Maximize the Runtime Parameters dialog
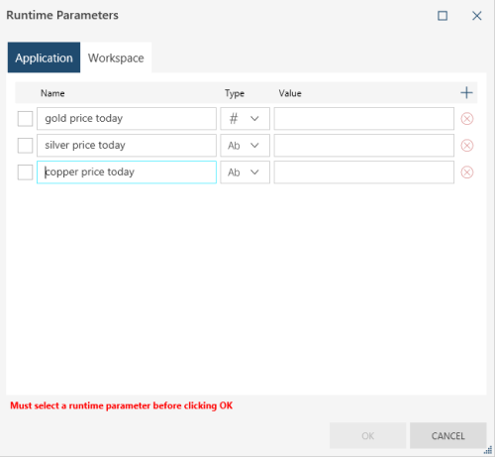The image size is (495, 457). click(x=443, y=16)
